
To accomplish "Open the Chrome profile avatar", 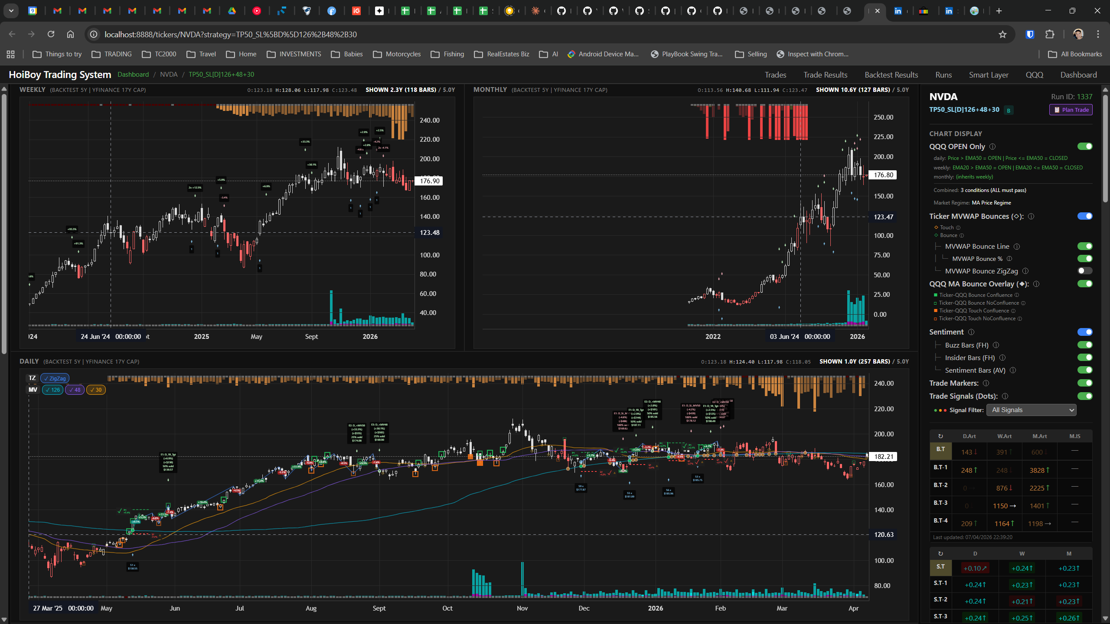I will coord(1078,34).
